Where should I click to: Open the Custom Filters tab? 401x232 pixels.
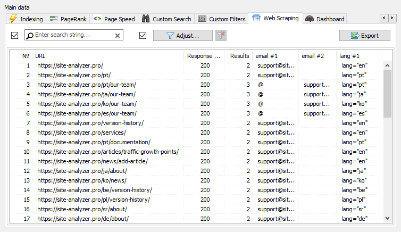221,19
